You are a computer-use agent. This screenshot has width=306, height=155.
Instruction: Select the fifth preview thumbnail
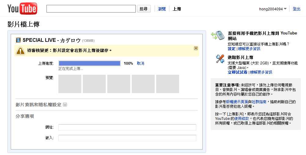tap(168, 84)
